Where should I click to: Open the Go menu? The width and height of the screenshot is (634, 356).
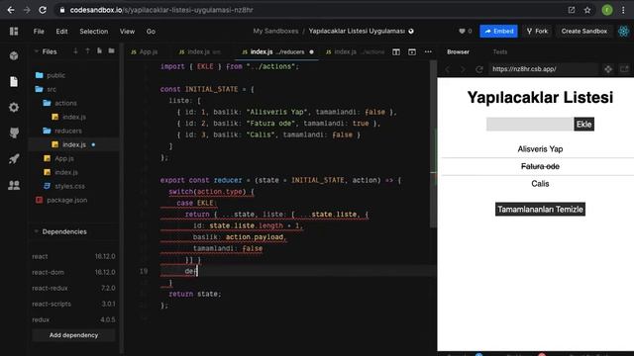151,32
